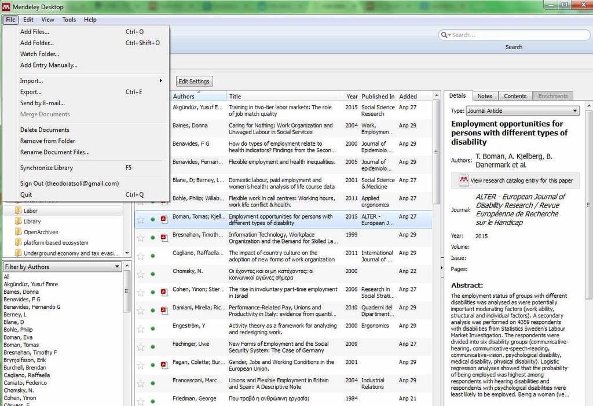593x406 pixels.
Task: Click the document table vertical scrollbar
Action: pos(436,151)
